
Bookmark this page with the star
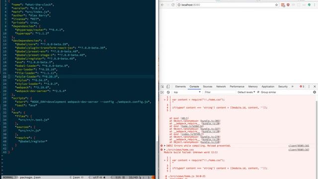pos(276,5)
